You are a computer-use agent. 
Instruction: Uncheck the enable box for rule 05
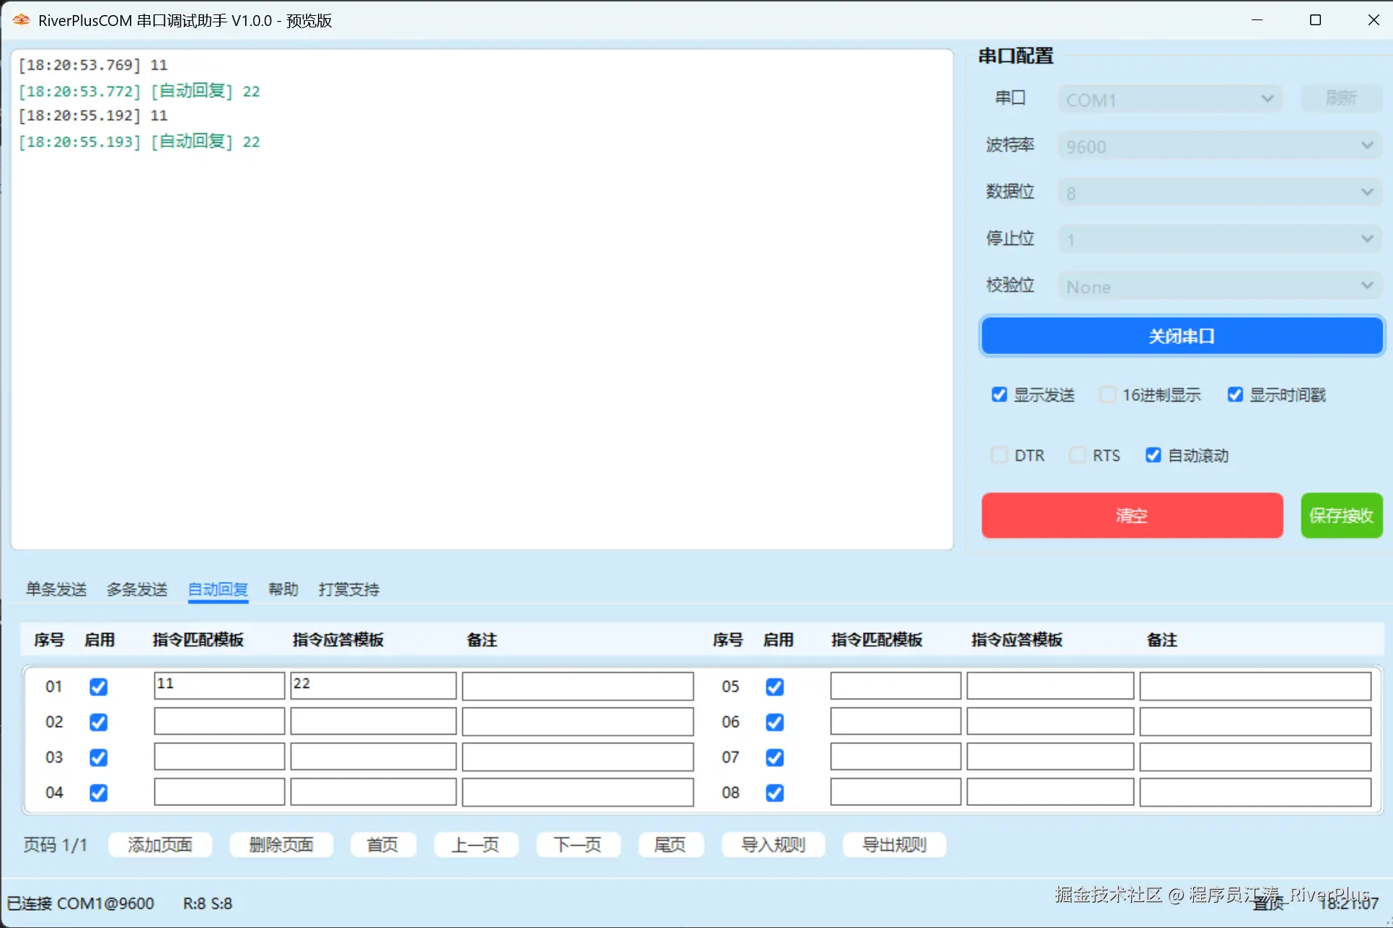tap(775, 686)
